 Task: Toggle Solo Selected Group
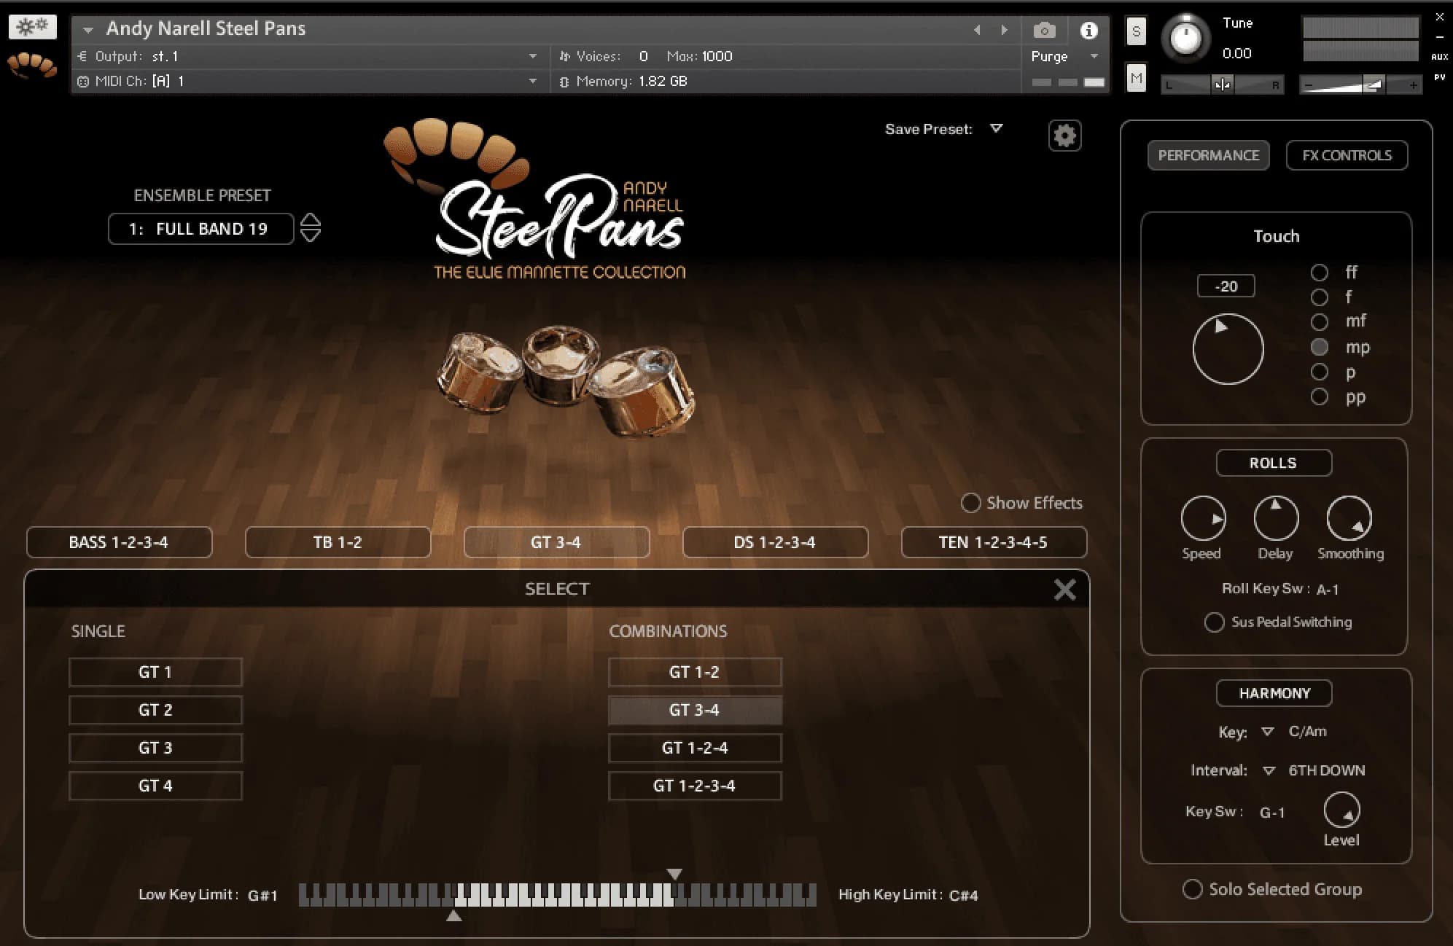(x=1192, y=889)
